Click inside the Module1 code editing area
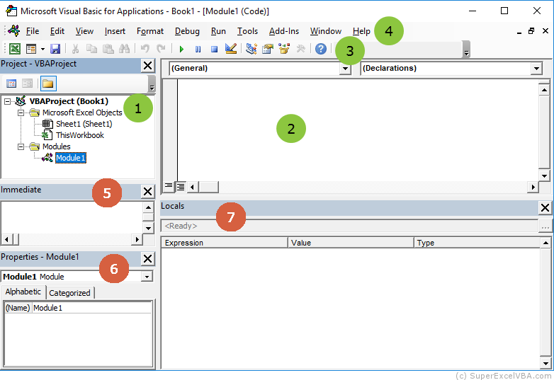Image resolution: width=554 pixels, height=380 pixels. tap(358, 129)
